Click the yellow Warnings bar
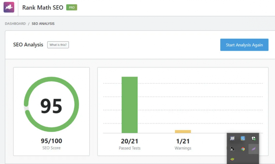 pos(183,132)
